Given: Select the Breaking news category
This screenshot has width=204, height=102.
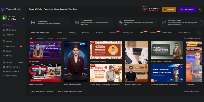Looking at the screenshot, I should pyautogui.click(x=128, y=33).
